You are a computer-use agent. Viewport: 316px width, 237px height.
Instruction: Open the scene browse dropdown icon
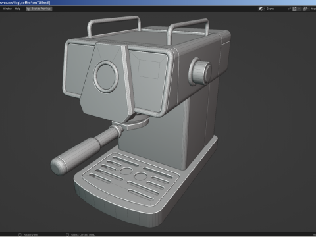pyautogui.click(x=261, y=9)
